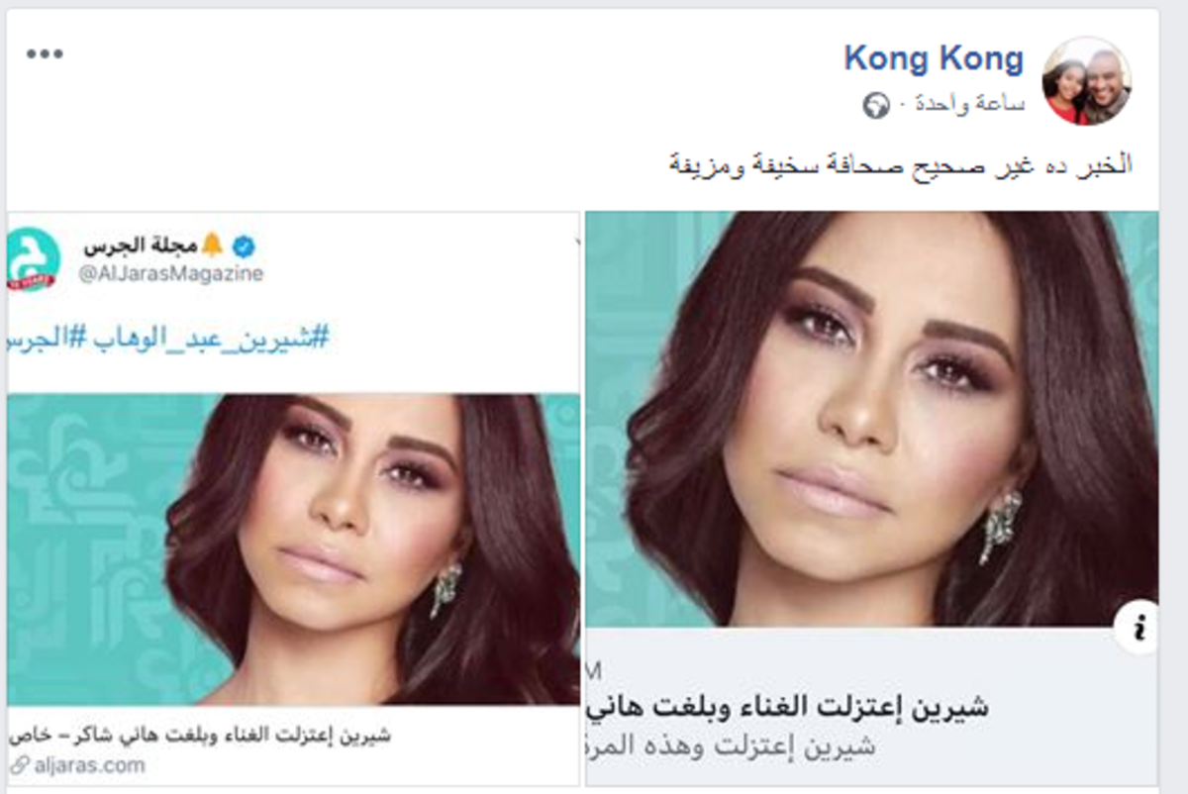
Task: Open the large Sherine article photo
Action: [872, 419]
